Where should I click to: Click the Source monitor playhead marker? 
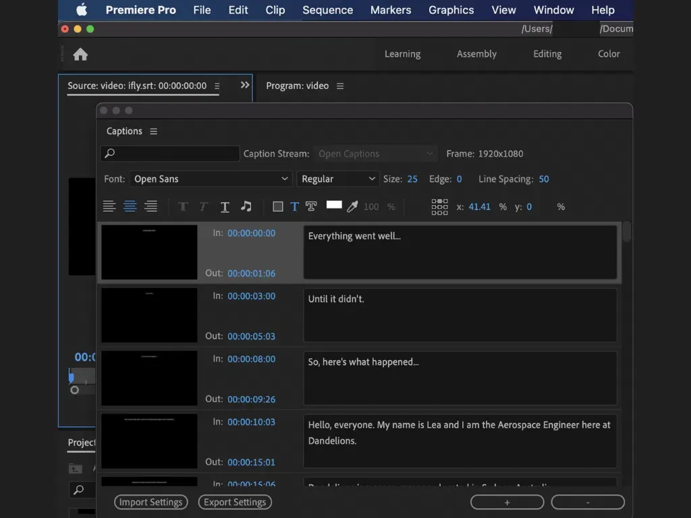(71, 376)
